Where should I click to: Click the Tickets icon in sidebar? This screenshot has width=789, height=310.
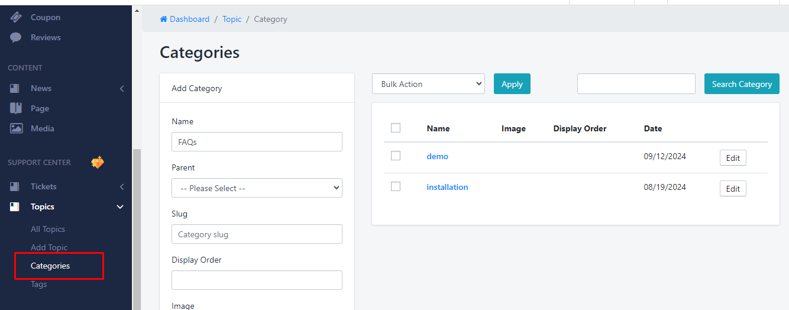pyautogui.click(x=15, y=186)
